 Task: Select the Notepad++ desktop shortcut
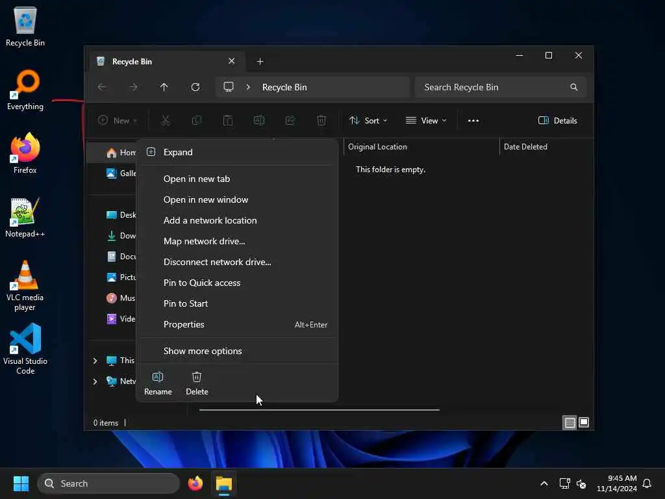pos(25,217)
